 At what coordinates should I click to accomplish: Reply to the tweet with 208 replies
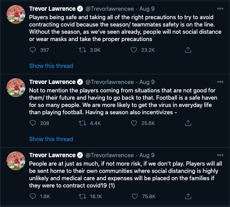pos(33,123)
